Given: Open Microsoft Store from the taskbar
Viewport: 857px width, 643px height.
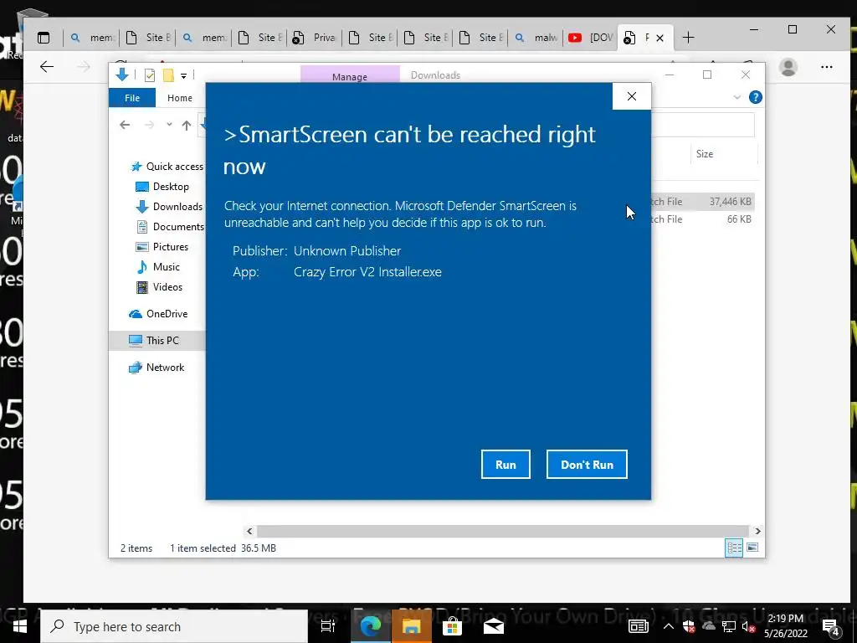Looking at the screenshot, I should point(452,626).
